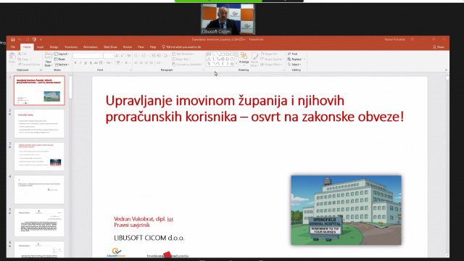This screenshot has width=464, height=261.
Task: Click the Paste icon
Action: click(x=12, y=57)
